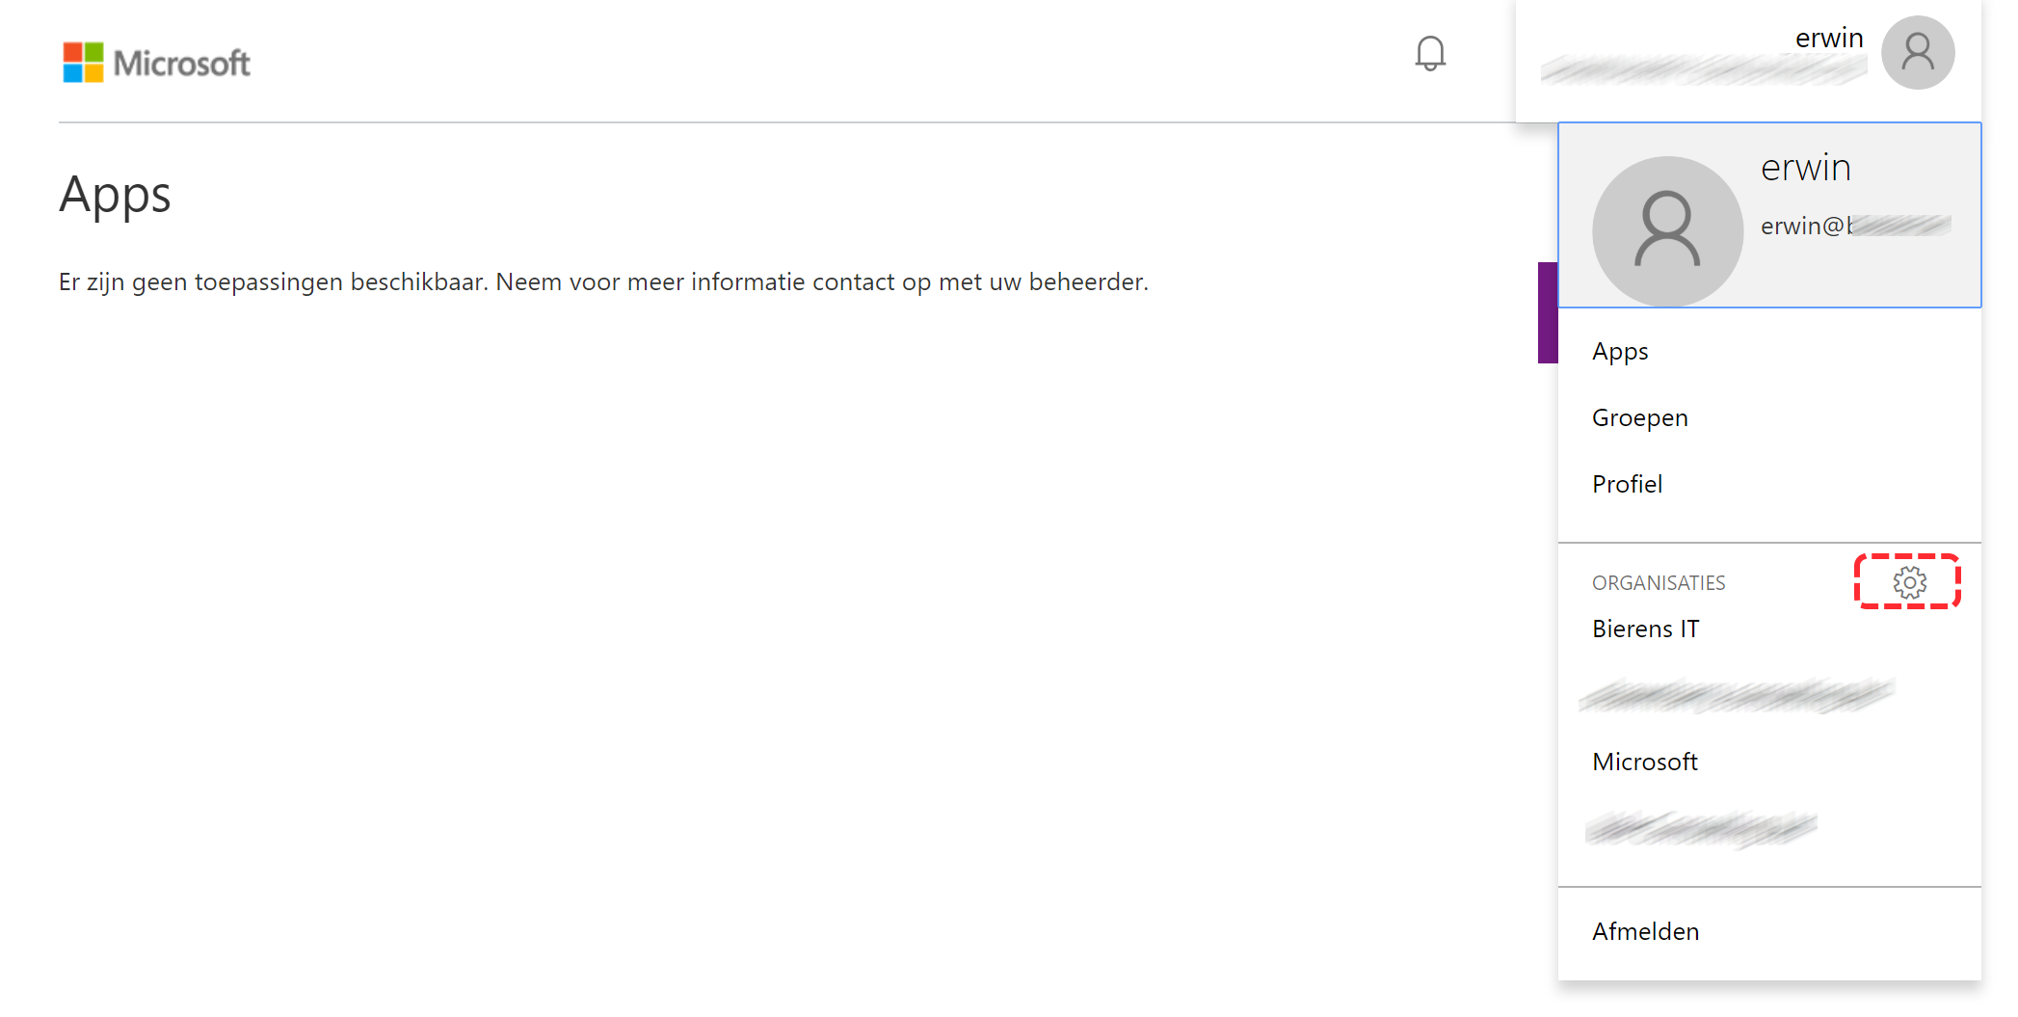Switch to the Microsoft organisation

(1645, 762)
